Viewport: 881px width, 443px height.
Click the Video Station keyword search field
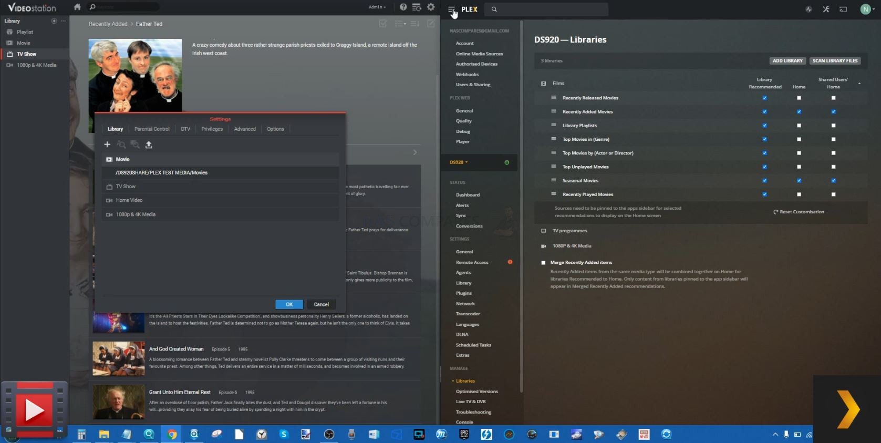coord(123,7)
